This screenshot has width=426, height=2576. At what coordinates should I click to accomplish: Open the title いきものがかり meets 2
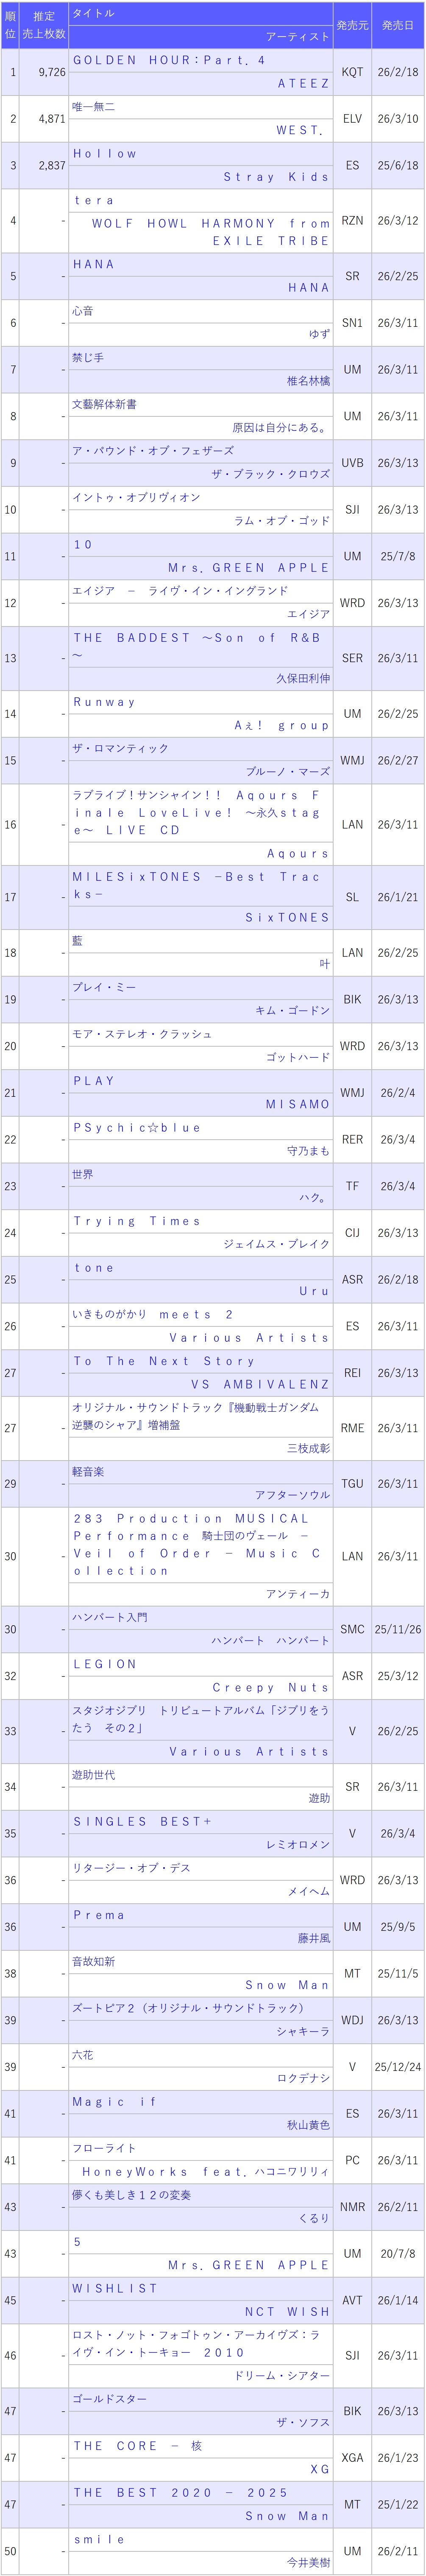click(x=153, y=1314)
